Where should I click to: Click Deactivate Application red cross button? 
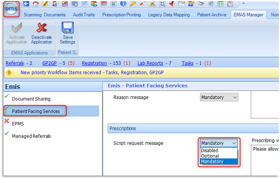(x=42, y=33)
